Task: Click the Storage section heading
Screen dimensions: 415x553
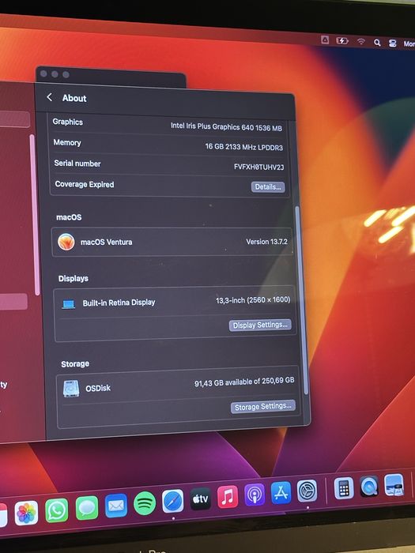Action: point(75,364)
